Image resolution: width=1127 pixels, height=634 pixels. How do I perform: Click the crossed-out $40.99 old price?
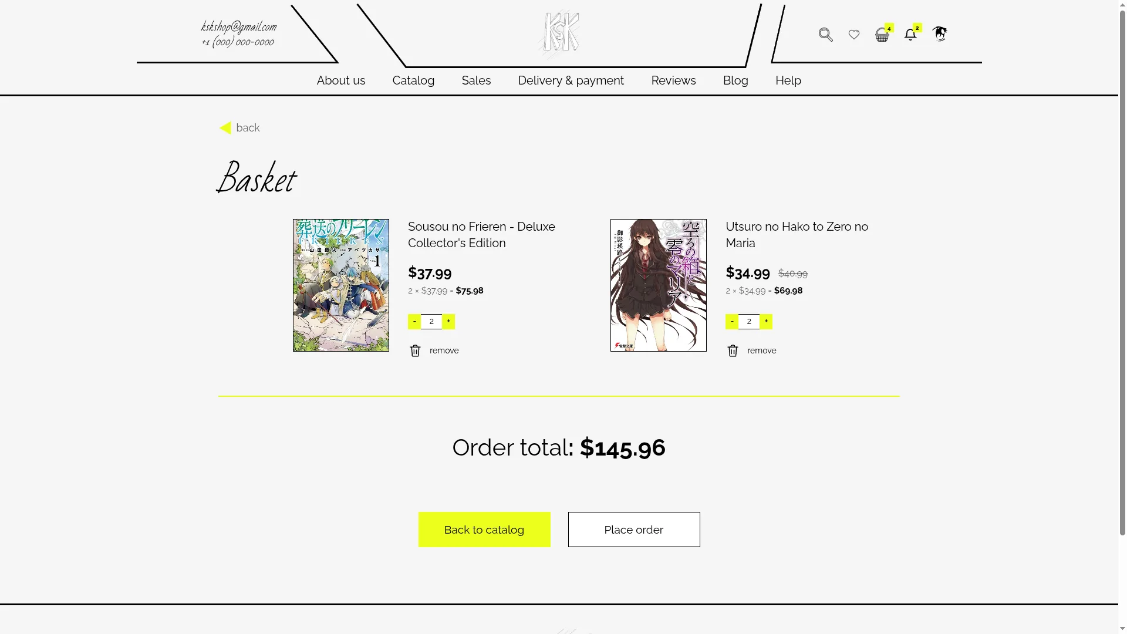point(793,274)
